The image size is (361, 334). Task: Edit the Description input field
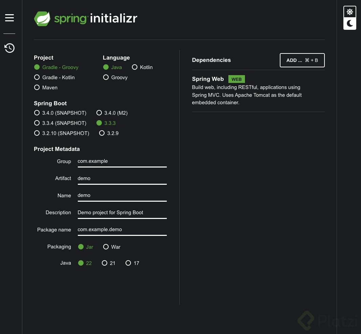pos(122,213)
